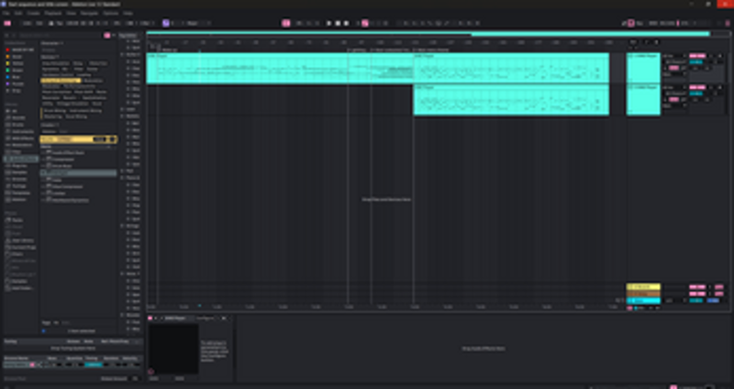Toggle second track's pink Track Activator
This screenshot has width=734, height=389.
(x=697, y=87)
